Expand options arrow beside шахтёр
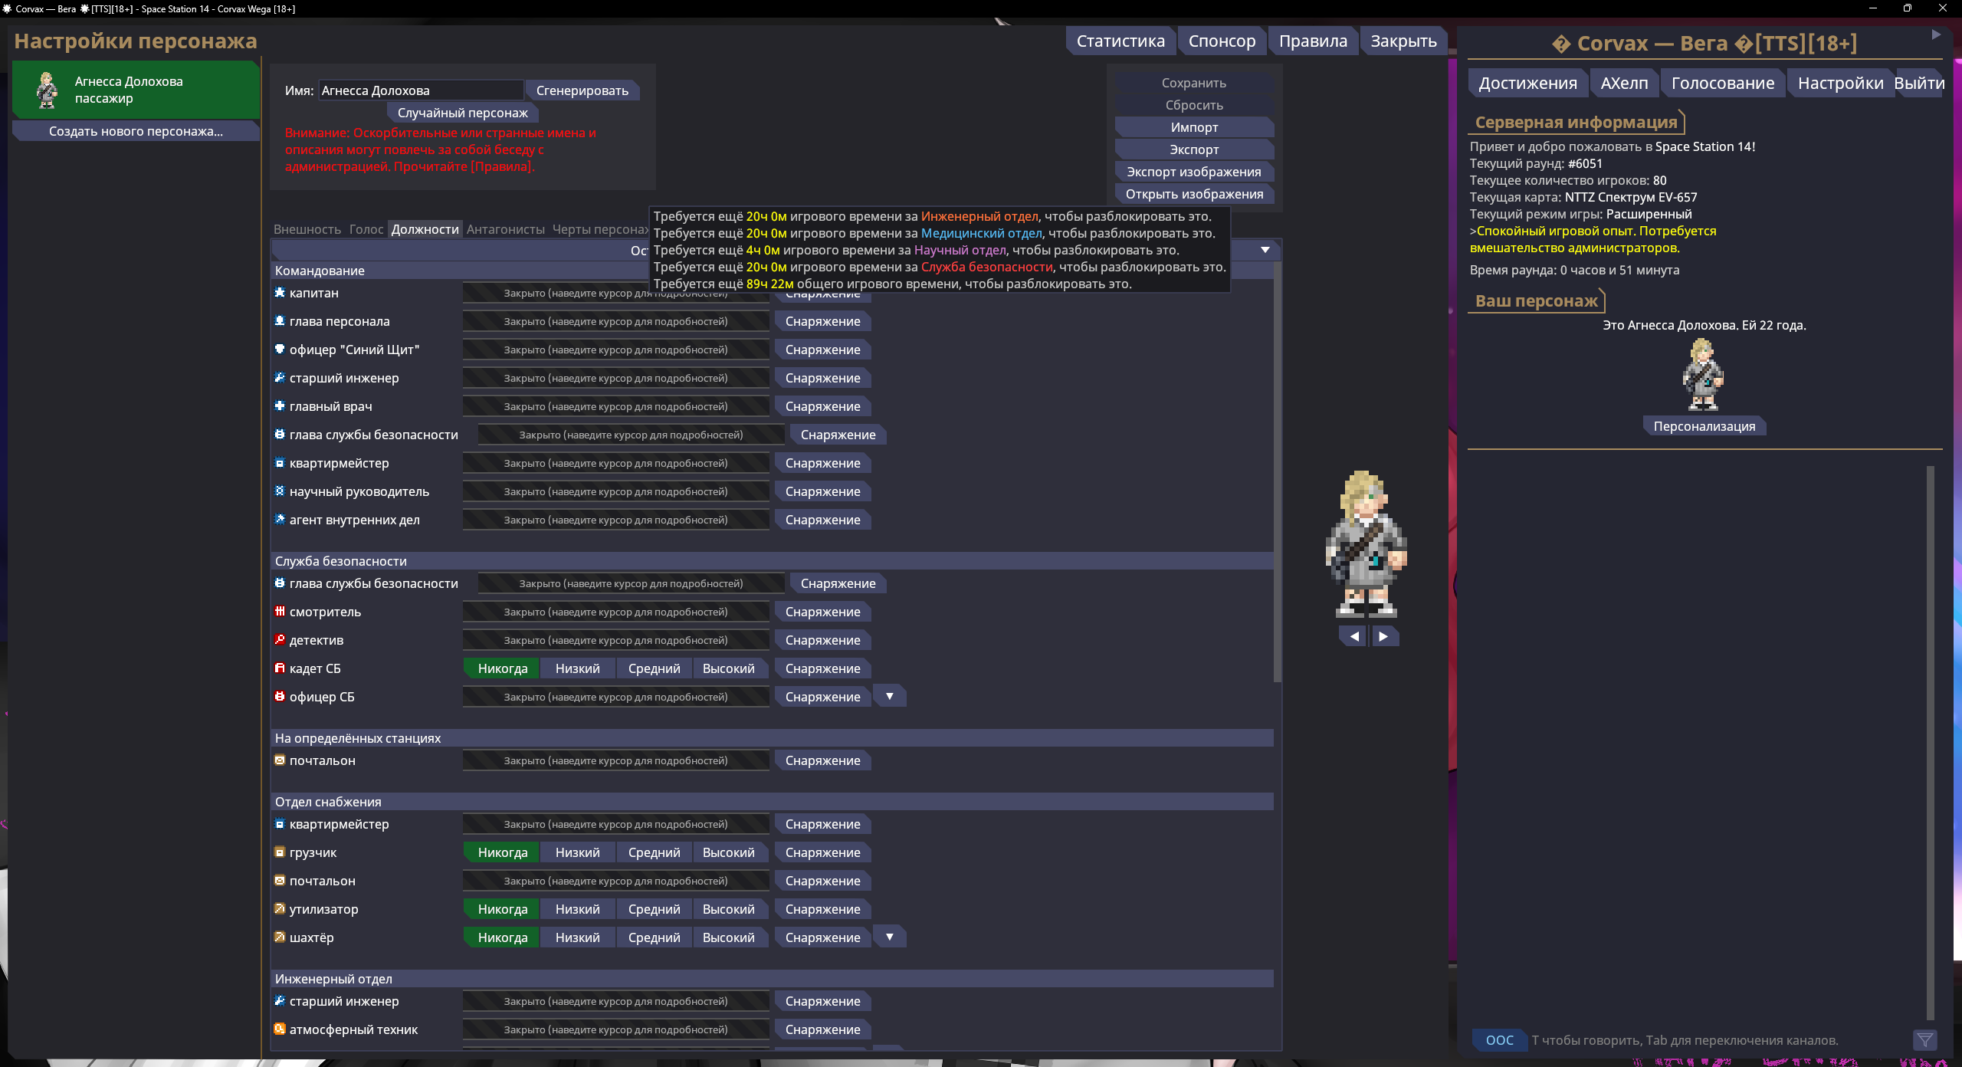This screenshot has width=1962, height=1067. tap(890, 937)
